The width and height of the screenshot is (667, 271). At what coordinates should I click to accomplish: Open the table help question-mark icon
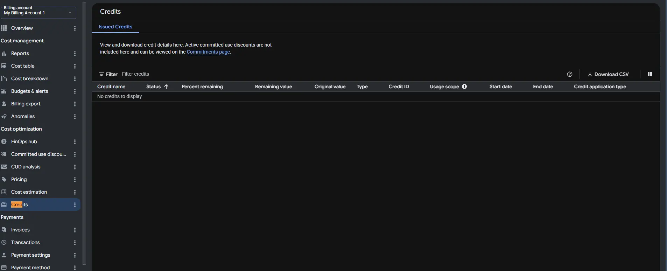(570, 74)
